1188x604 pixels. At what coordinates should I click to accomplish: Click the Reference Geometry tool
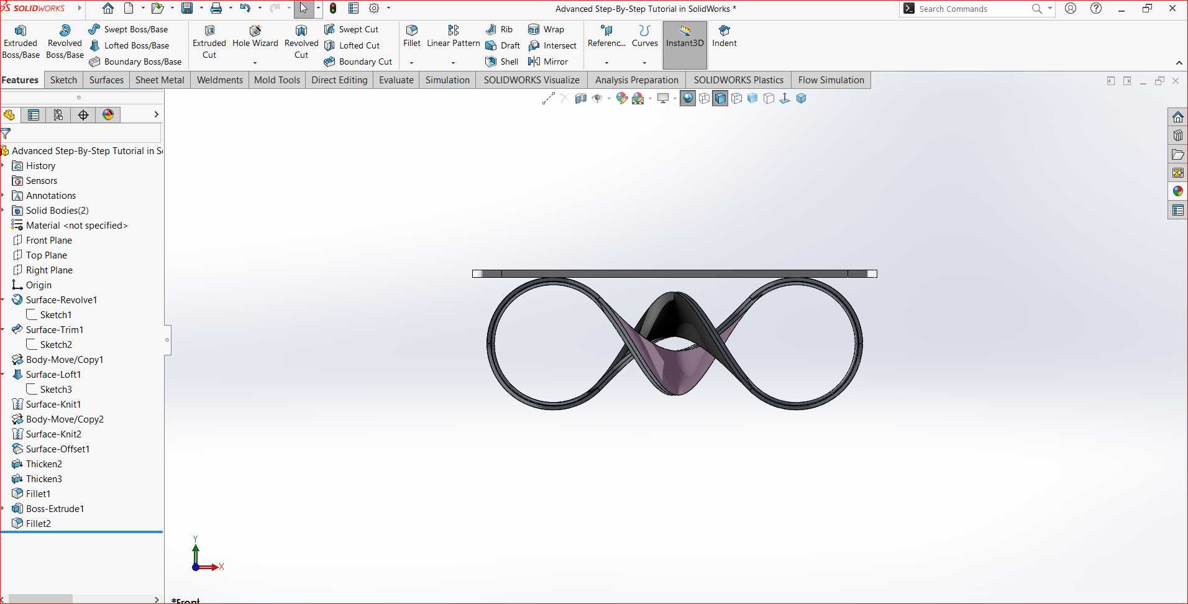point(607,36)
